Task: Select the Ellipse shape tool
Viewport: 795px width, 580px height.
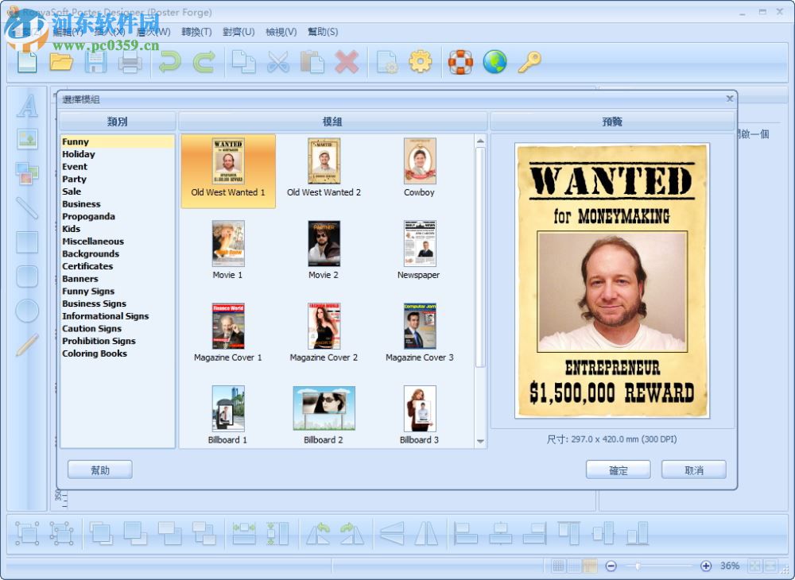Action: click(27, 311)
